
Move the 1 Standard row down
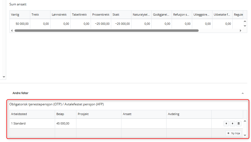(232, 123)
